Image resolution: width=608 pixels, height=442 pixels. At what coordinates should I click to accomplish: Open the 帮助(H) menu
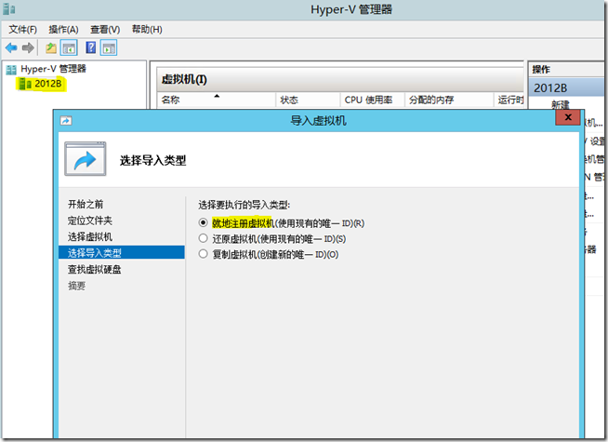click(147, 30)
